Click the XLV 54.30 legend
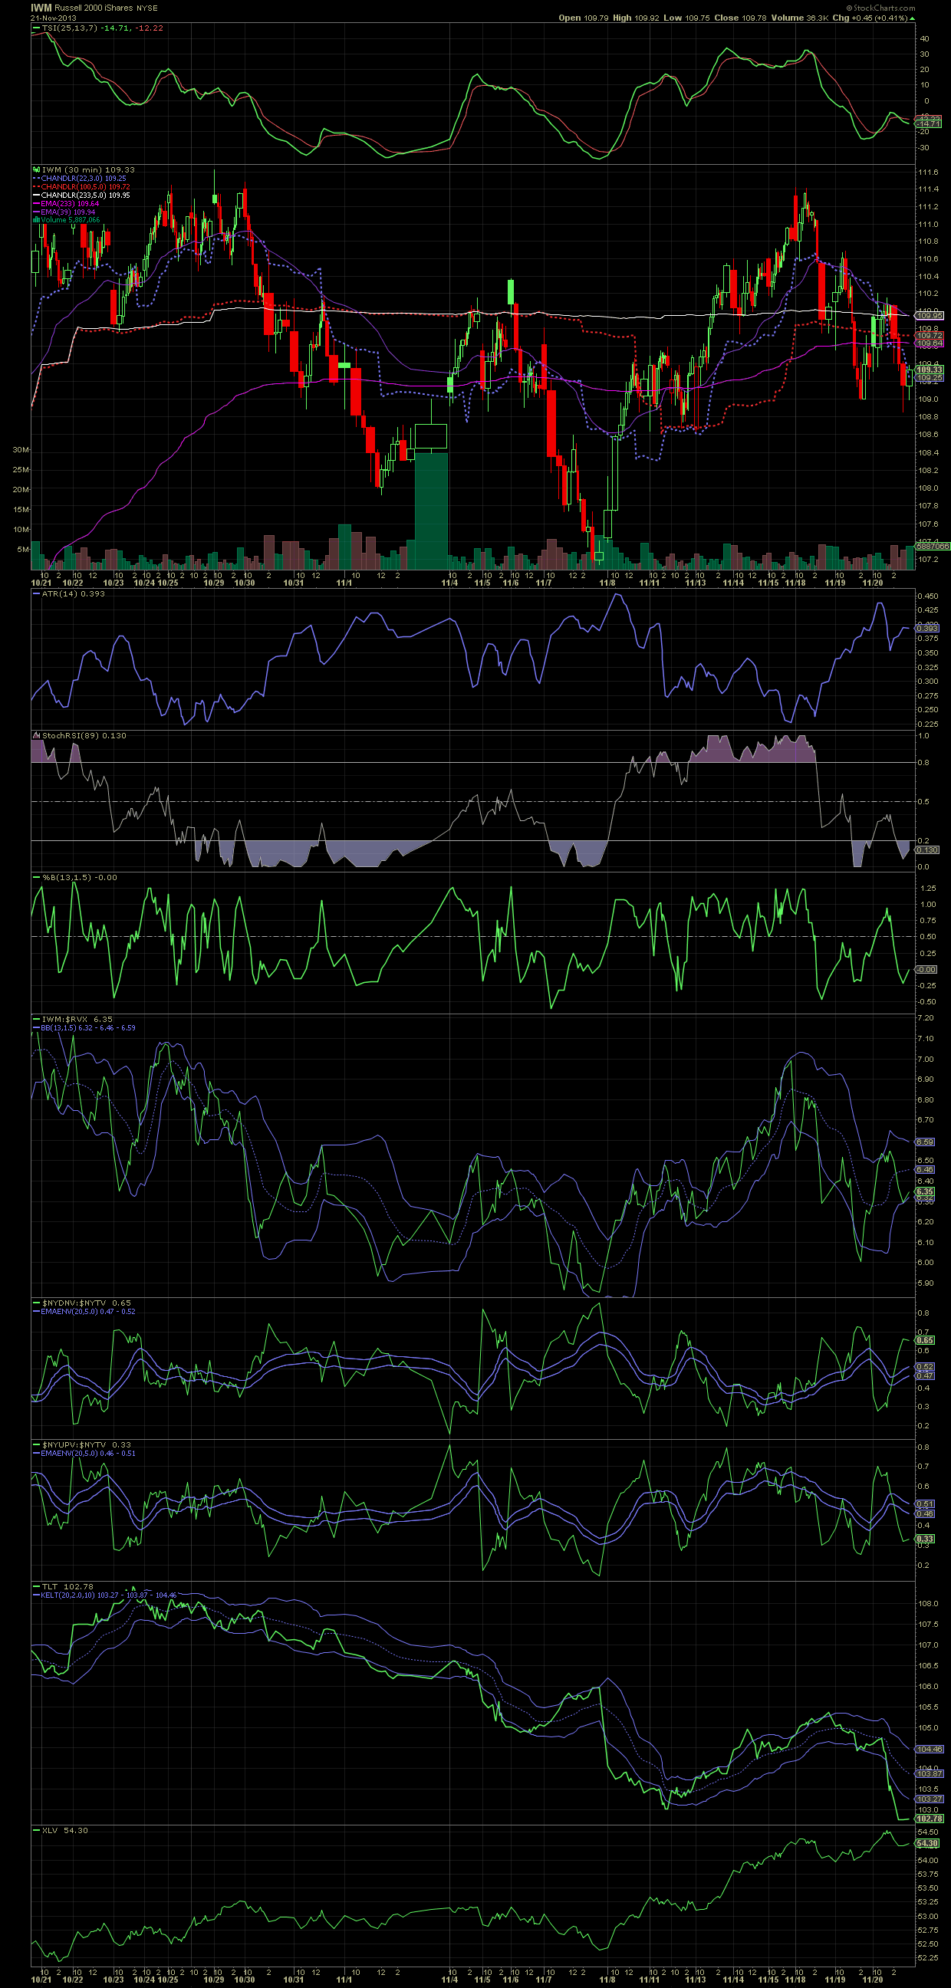Screen dimensions: 951x1988 [x=61, y=1831]
